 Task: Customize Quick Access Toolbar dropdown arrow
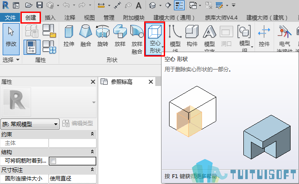pos(234,5)
